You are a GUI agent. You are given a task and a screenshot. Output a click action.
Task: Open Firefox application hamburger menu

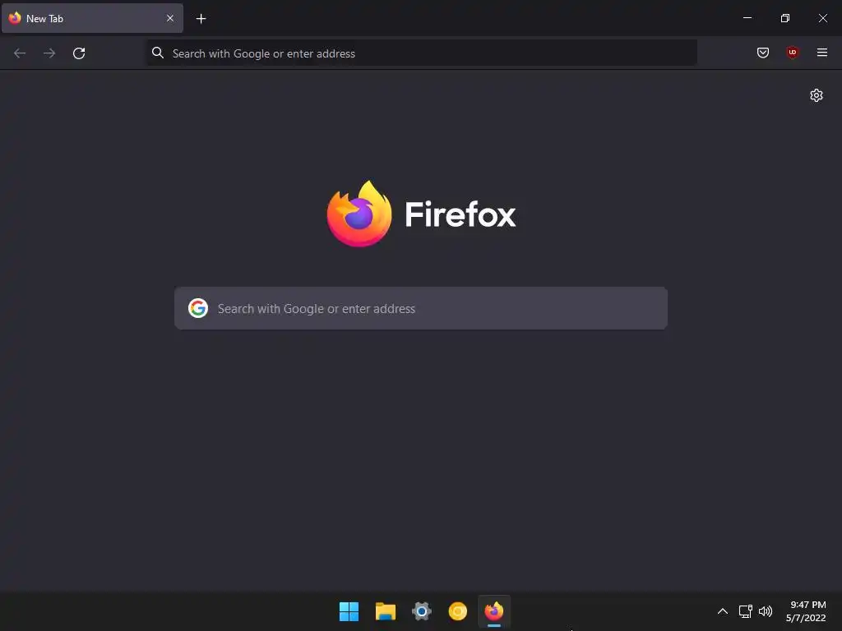(x=821, y=53)
